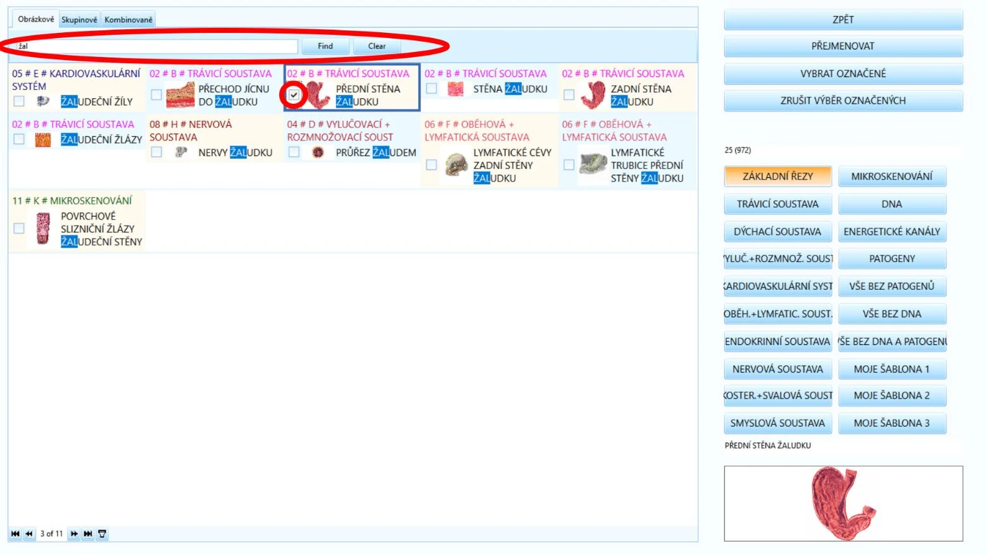
Task: Switch to the Kombinované tab
Action: [129, 20]
